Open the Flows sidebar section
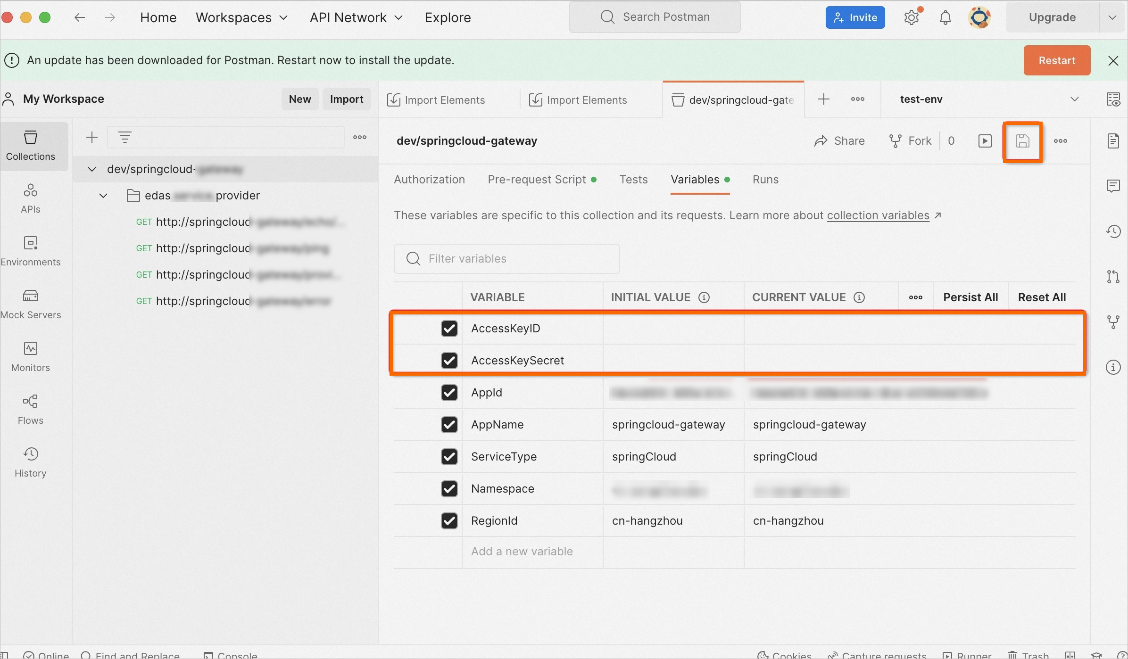Image resolution: width=1128 pixels, height=659 pixels. point(31,410)
